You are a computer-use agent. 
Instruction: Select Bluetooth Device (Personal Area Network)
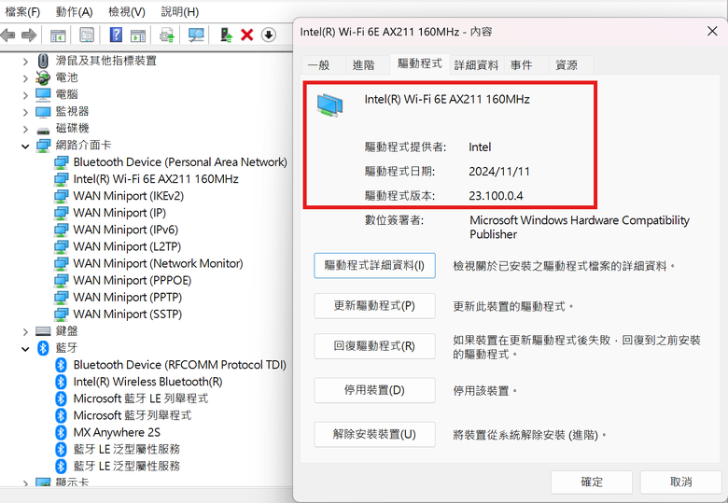tap(180, 162)
